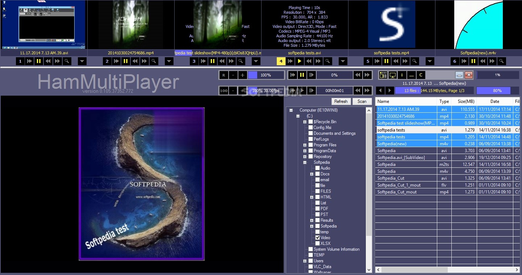Pause player 3 playback

pos(213,61)
